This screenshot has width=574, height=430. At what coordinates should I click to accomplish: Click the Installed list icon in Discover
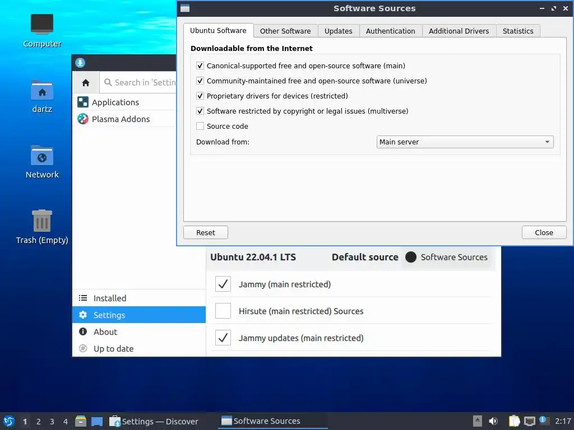click(x=83, y=298)
